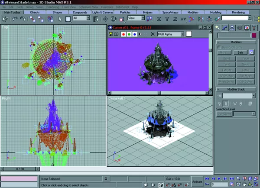
Task: Open the Utilities hammer panel tab
Action: [254, 28]
